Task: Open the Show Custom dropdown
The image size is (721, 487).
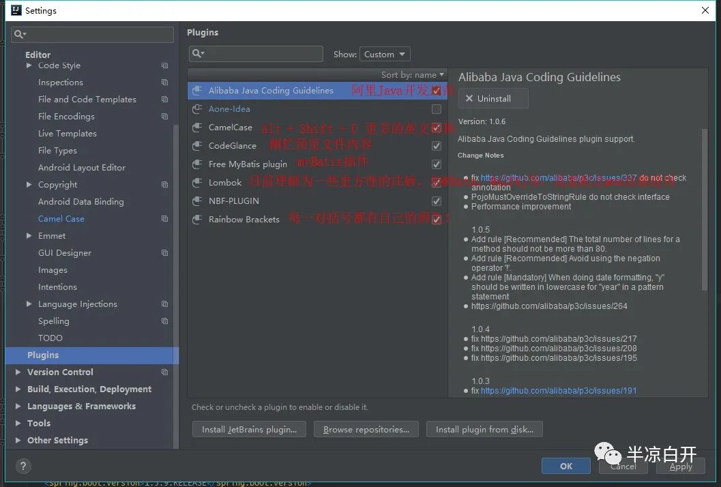Action: tap(385, 55)
